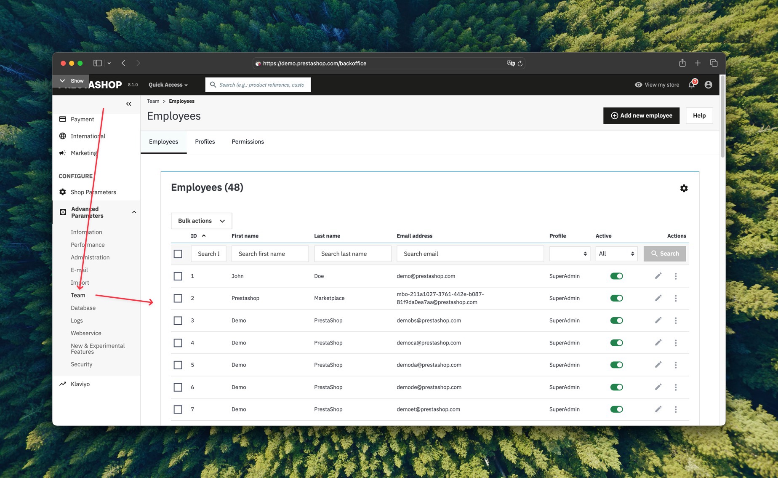Viewport: 778px width, 478px height.
Task: Open Database in sidebar menu
Action: coord(83,308)
